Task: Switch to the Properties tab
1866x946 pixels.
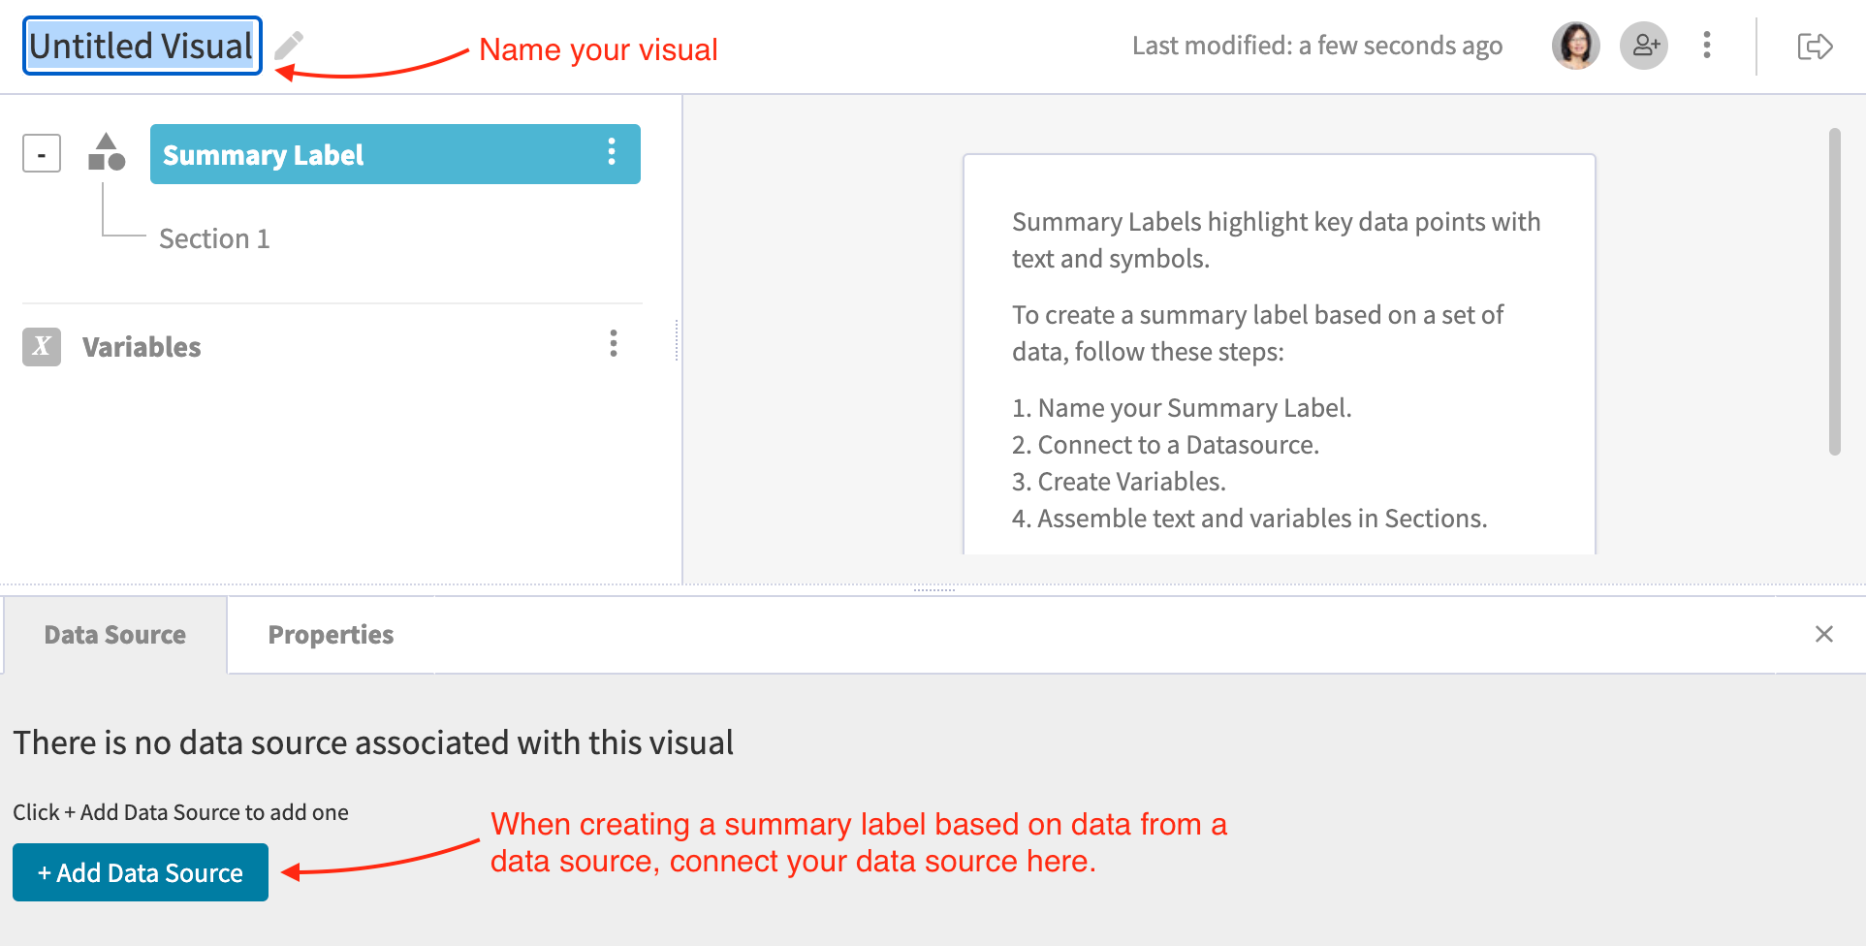Action: (x=330, y=634)
